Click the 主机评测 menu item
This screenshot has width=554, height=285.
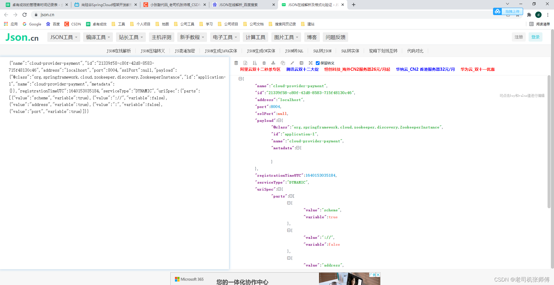[162, 37]
